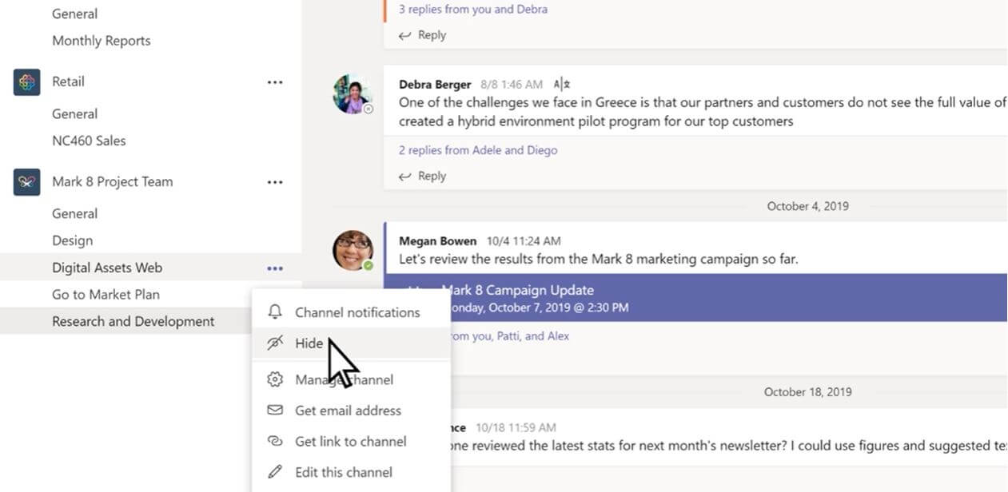Open more options for Mark 8 Project Team
The width and height of the screenshot is (1008, 492).
pyautogui.click(x=275, y=182)
